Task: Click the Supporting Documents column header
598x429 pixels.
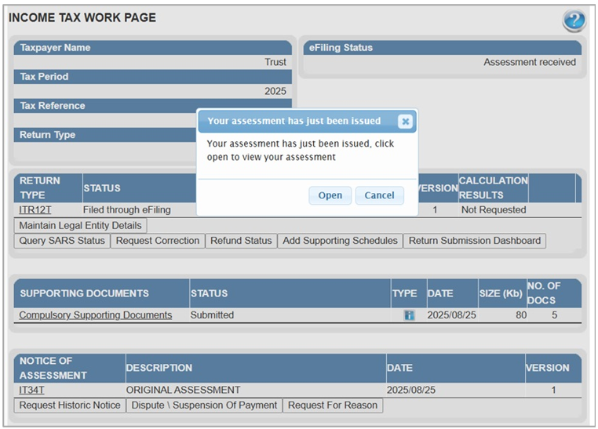Action: coord(84,293)
